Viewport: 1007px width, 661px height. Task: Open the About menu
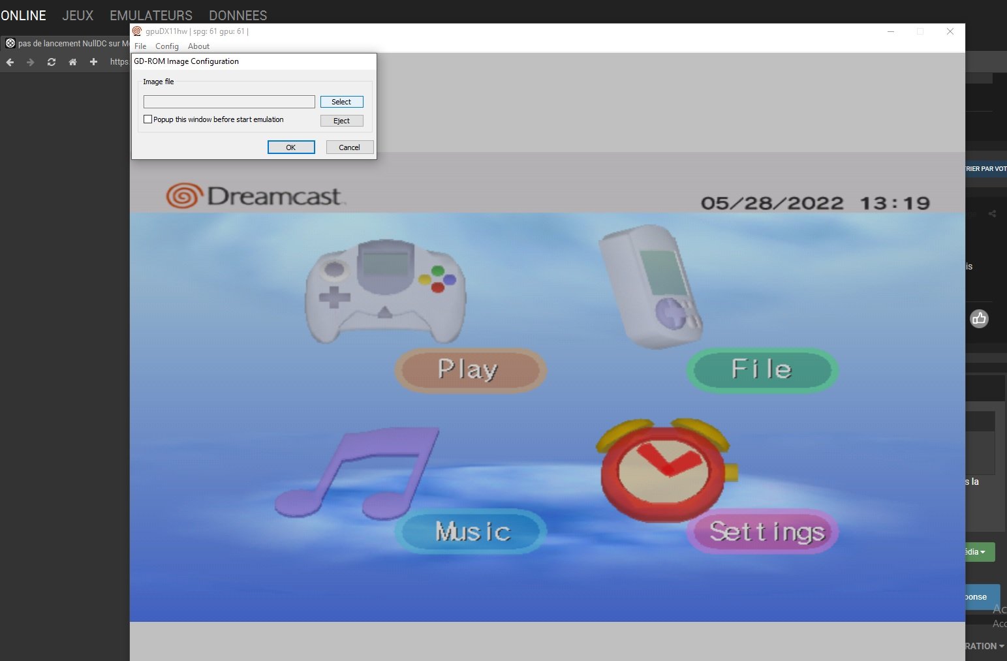click(x=198, y=46)
